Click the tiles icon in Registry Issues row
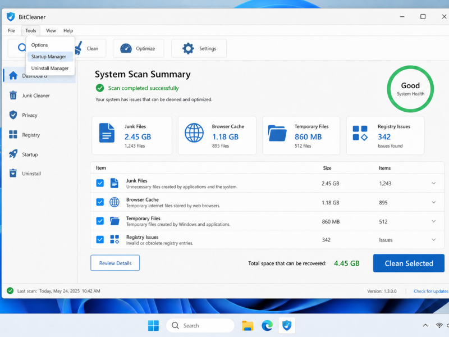The image size is (449, 337). [x=114, y=239]
